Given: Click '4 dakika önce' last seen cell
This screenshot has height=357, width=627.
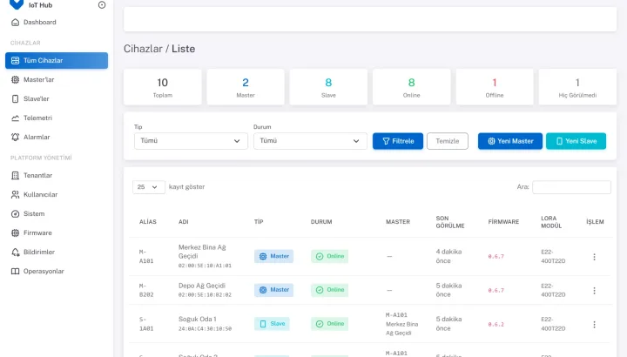Looking at the screenshot, I should coord(448,256).
